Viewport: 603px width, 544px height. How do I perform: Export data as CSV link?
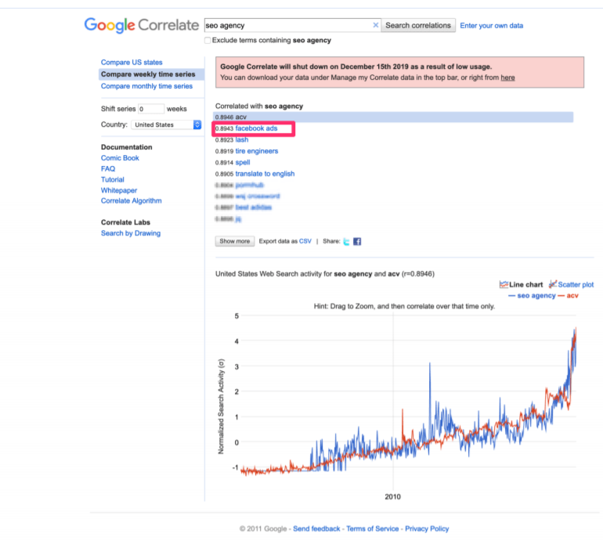(x=305, y=241)
